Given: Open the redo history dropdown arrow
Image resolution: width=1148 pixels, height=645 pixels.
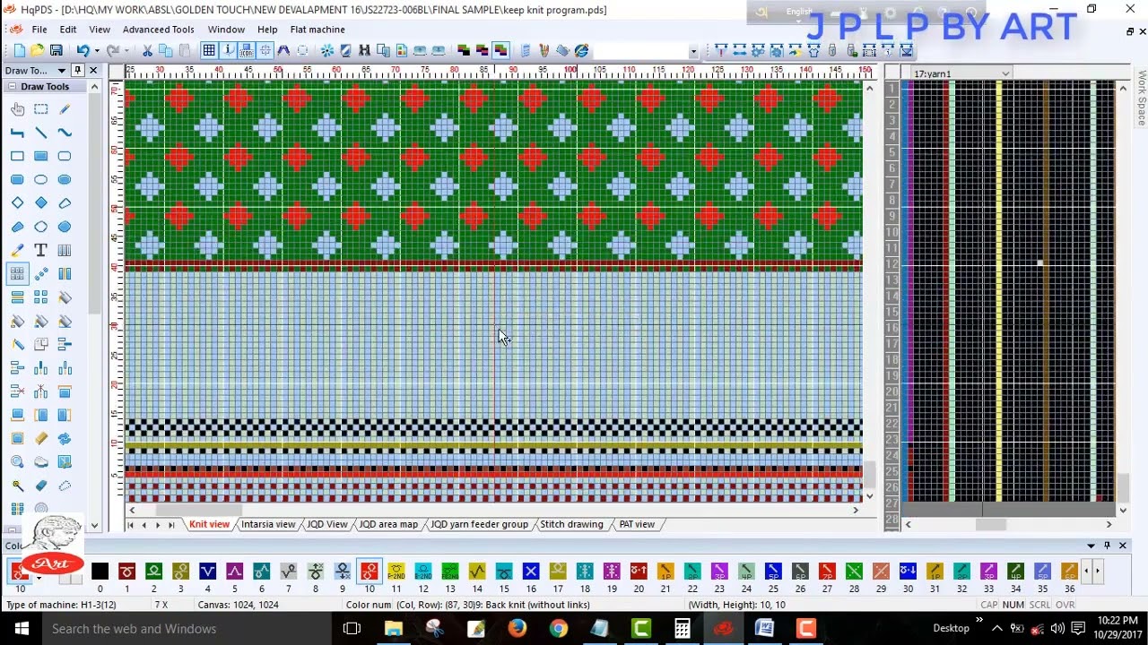Looking at the screenshot, I should click(126, 51).
